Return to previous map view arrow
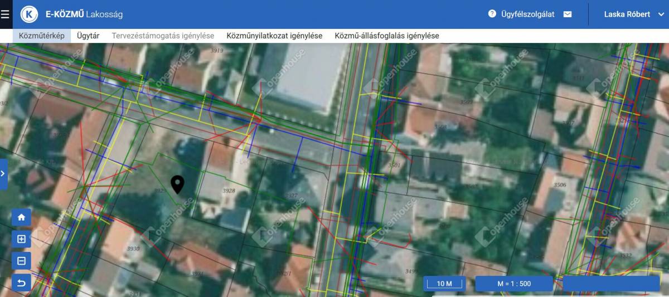Viewport: 669px width, 297px height. point(21,283)
